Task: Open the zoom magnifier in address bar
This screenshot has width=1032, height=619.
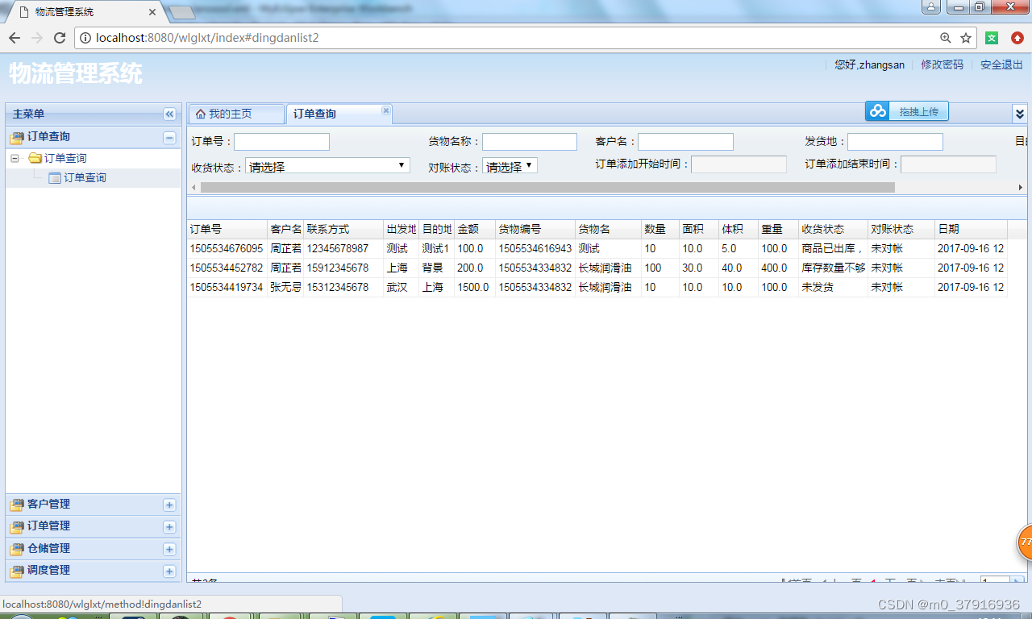Action: pos(946,38)
